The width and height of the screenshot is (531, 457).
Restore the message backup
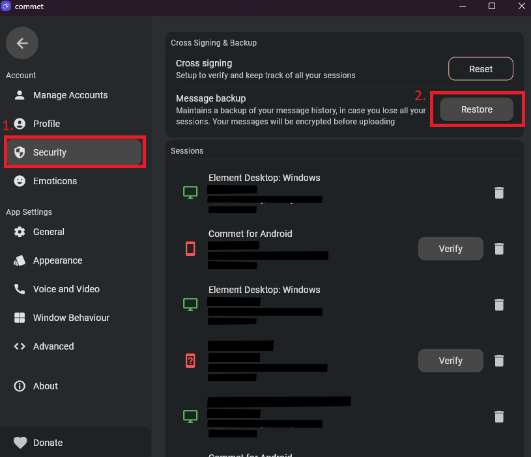point(476,109)
